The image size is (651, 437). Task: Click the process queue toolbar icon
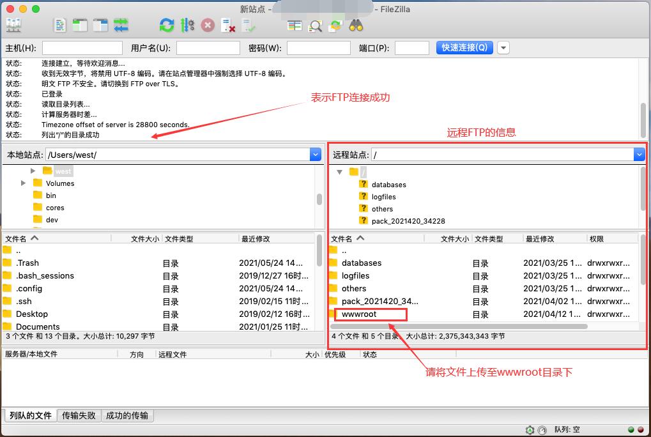[x=187, y=25]
